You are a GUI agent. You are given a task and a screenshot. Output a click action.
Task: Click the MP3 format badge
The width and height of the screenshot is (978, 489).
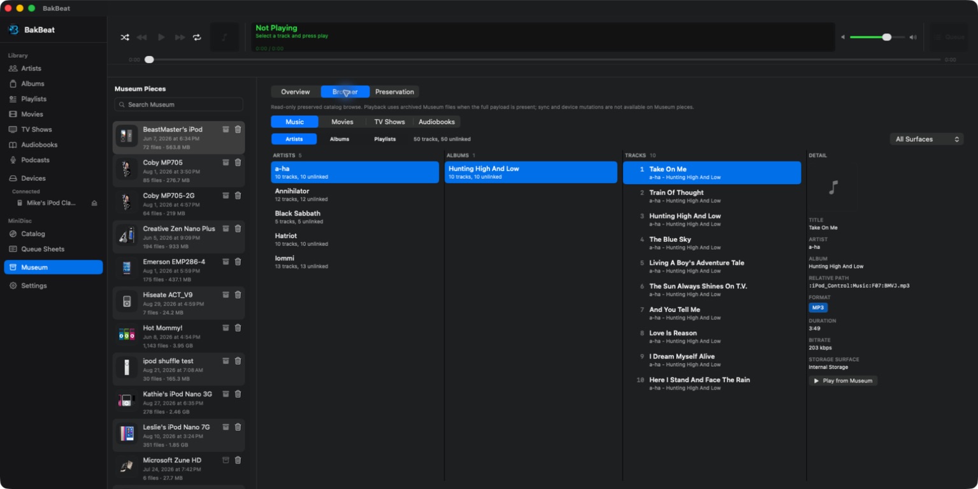tap(818, 308)
